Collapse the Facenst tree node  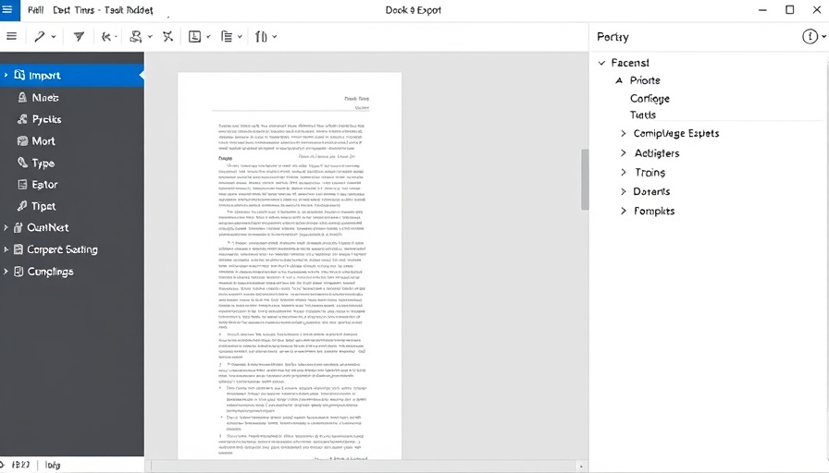click(x=601, y=63)
